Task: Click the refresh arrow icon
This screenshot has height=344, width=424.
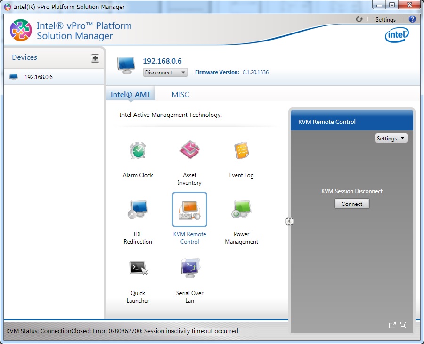Action: click(x=359, y=20)
